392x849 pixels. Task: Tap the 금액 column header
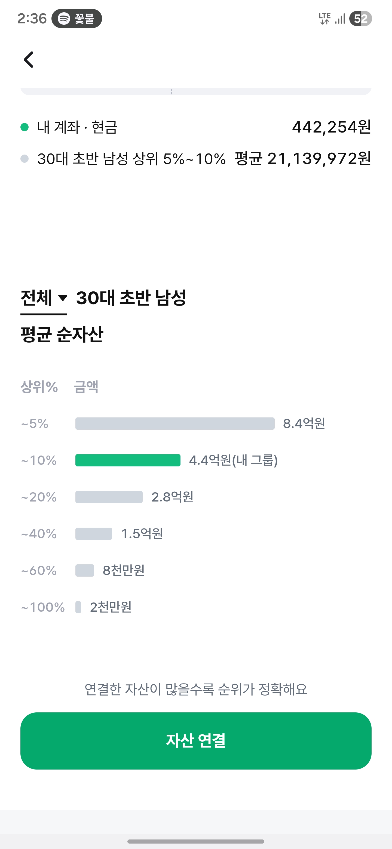click(86, 387)
